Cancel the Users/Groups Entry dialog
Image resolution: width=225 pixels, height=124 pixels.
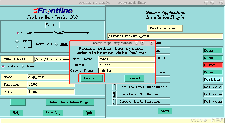point(134,78)
